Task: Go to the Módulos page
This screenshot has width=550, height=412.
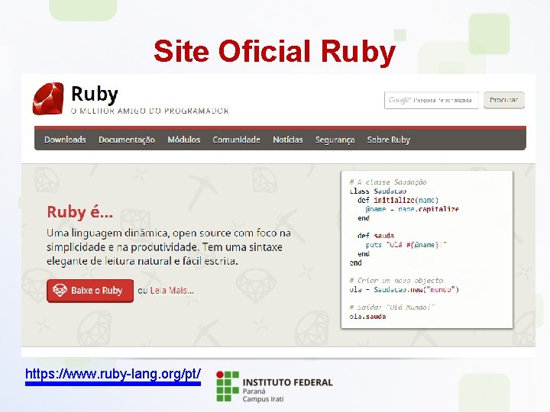Action: [184, 140]
